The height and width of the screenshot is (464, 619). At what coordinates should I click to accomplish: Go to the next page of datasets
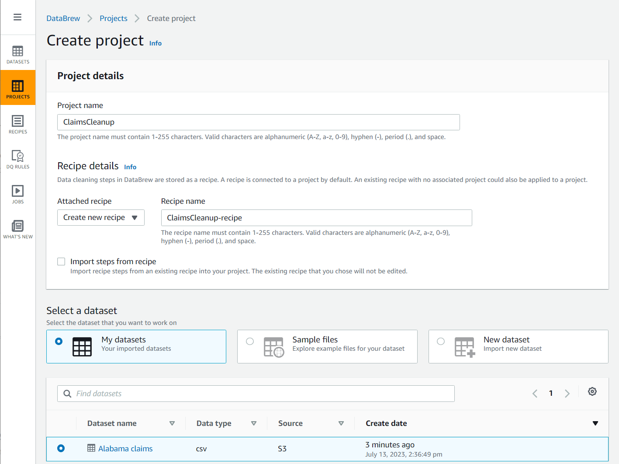pyautogui.click(x=567, y=393)
